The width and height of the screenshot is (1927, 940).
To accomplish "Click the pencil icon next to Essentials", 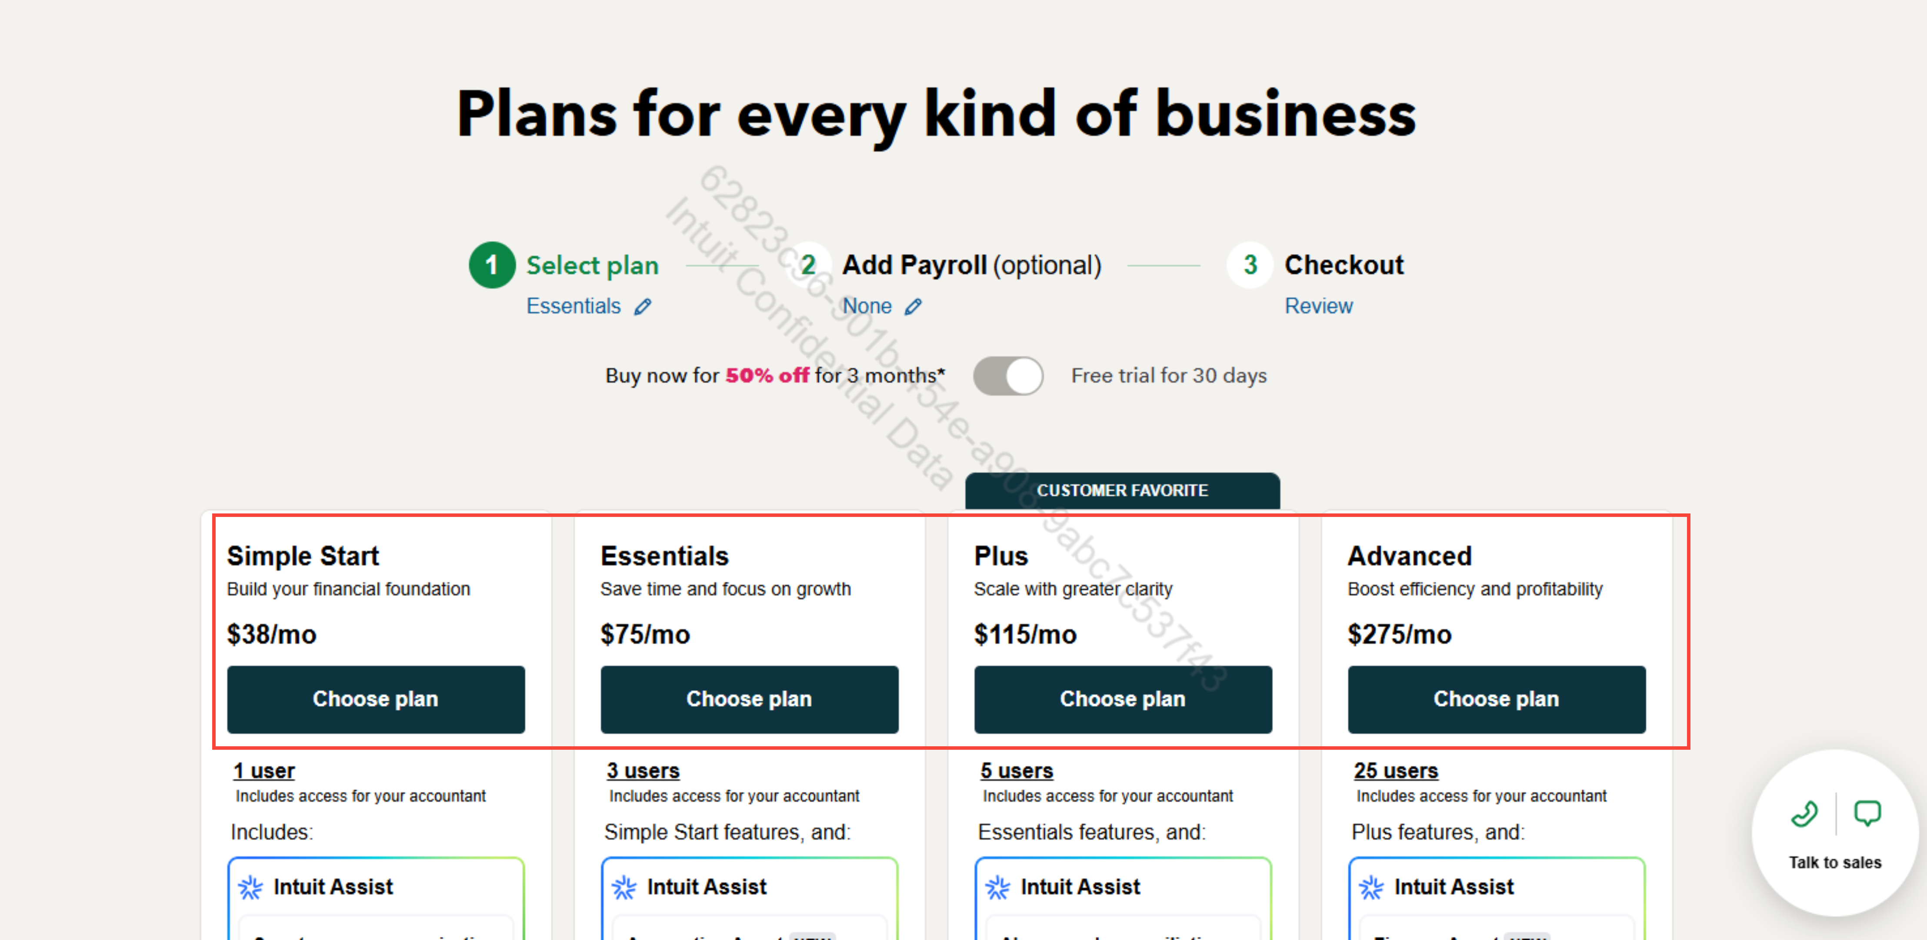I will pos(643,306).
